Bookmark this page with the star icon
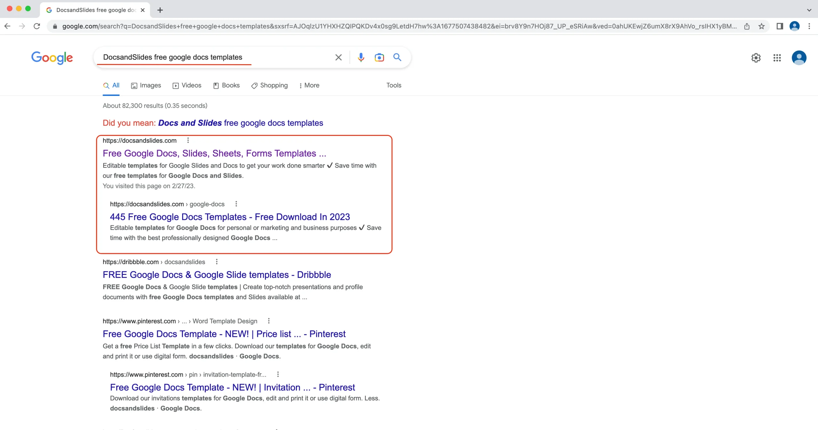The image size is (818, 430). tap(761, 26)
